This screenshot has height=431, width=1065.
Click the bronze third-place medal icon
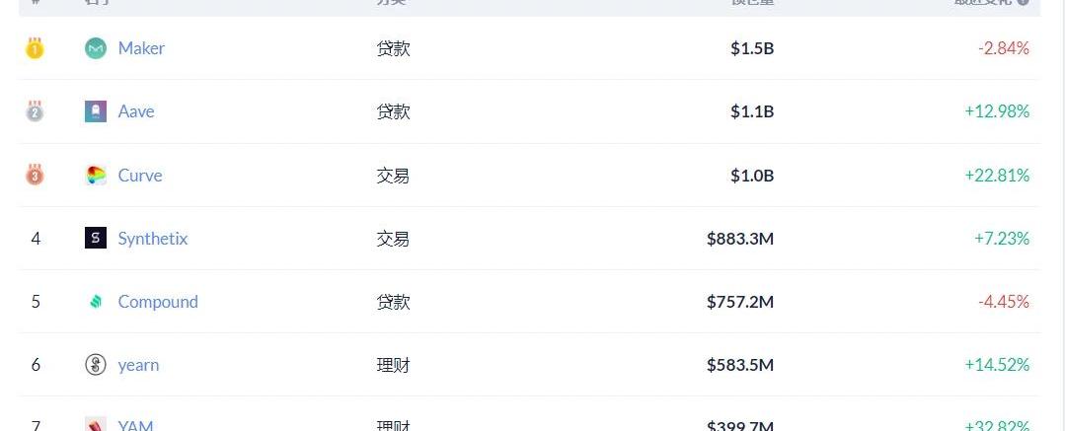36,176
